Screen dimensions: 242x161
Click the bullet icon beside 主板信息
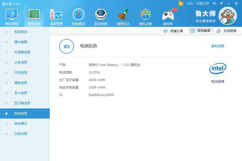pos(6,63)
